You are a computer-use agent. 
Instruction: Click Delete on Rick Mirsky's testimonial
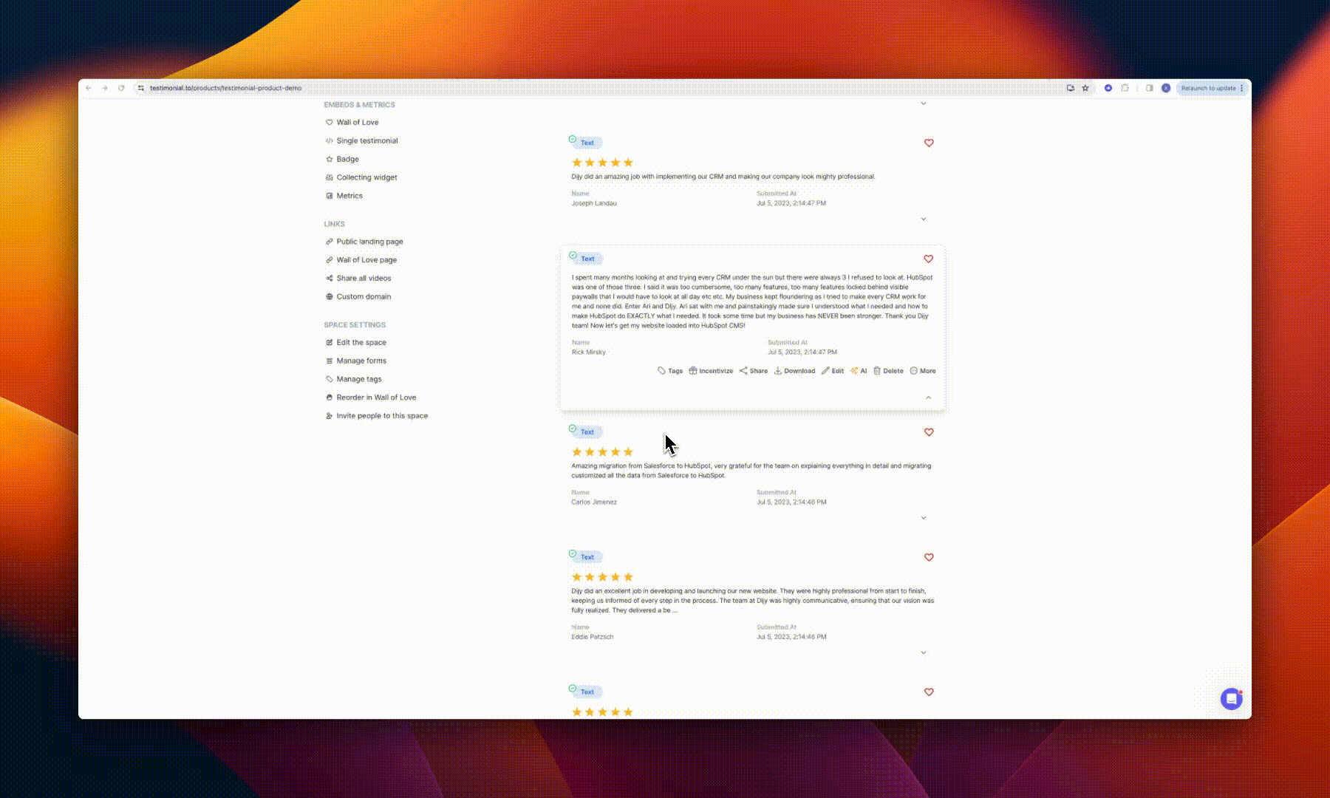click(888, 371)
